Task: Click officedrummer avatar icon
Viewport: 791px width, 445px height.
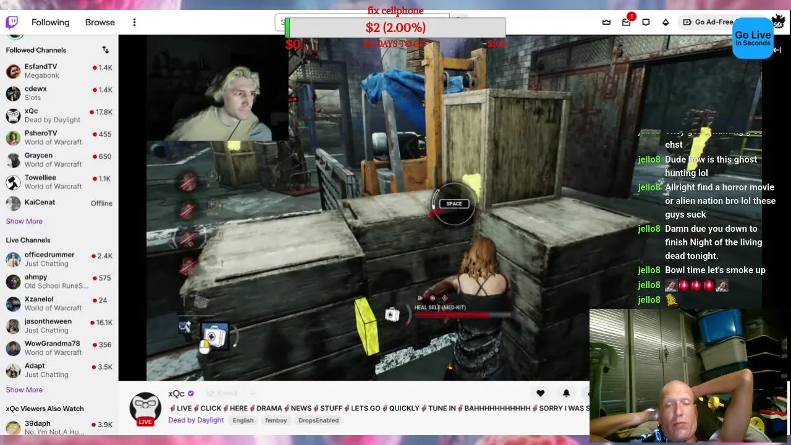Action: [13, 260]
